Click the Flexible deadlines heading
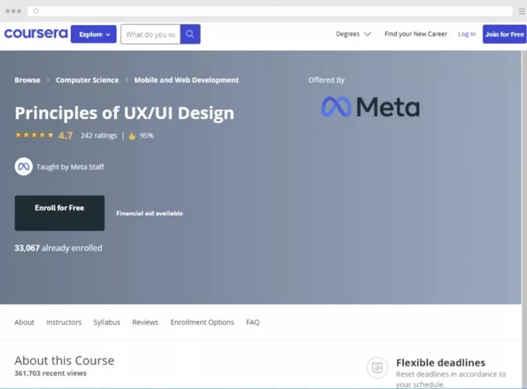527x389 pixels. coord(440,363)
